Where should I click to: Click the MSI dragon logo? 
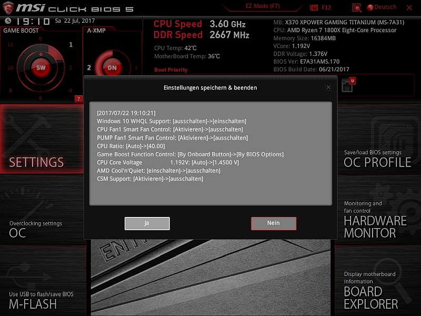tap(8, 8)
